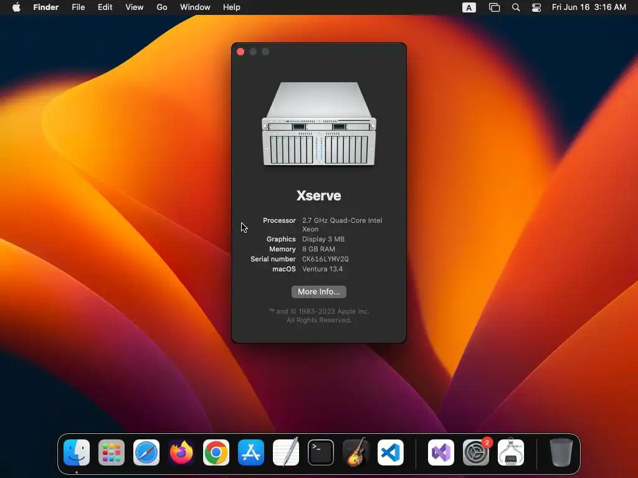Click the Xserve title text
The width and height of the screenshot is (638, 478).
point(318,195)
